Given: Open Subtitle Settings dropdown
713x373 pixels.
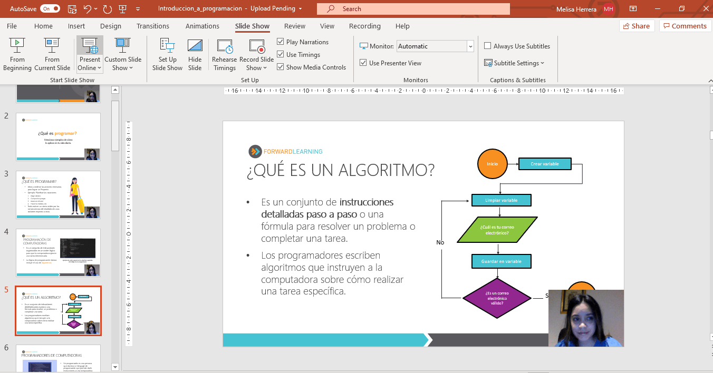Looking at the screenshot, I should click(x=542, y=63).
